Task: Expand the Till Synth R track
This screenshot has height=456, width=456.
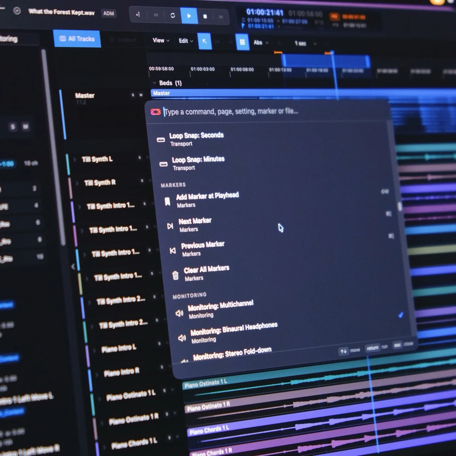Action: (77, 183)
